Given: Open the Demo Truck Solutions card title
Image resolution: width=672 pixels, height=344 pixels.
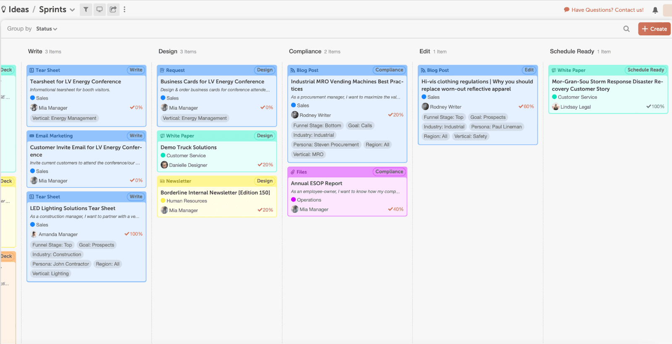Looking at the screenshot, I should [x=189, y=147].
